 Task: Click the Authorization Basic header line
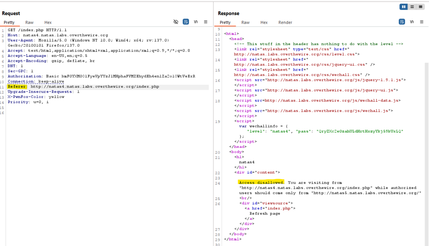tap(102, 76)
